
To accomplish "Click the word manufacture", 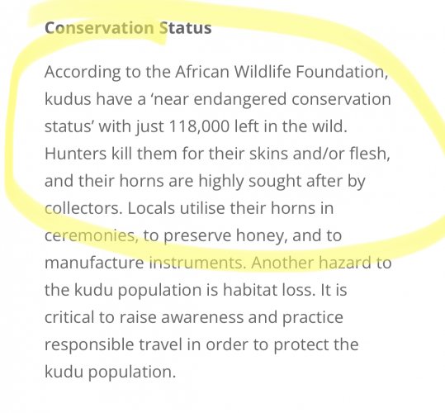I will point(94,263).
